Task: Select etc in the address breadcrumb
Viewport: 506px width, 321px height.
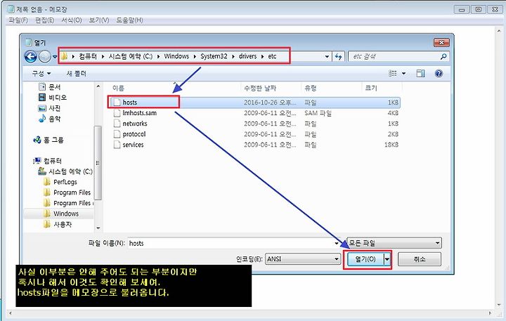Action: point(272,56)
